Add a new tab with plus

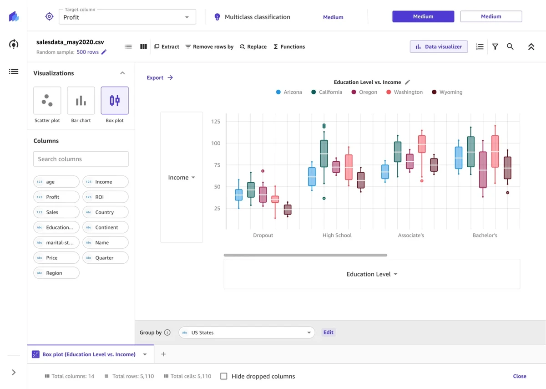[163, 354]
